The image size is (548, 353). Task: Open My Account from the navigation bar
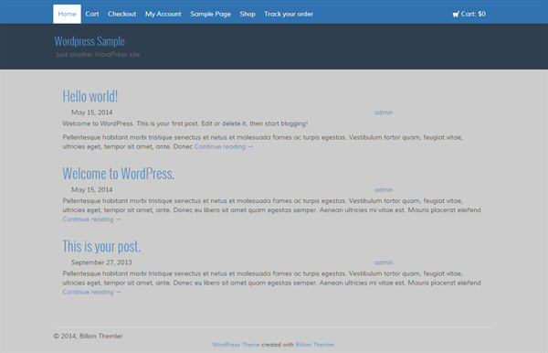[x=163, y=14]
